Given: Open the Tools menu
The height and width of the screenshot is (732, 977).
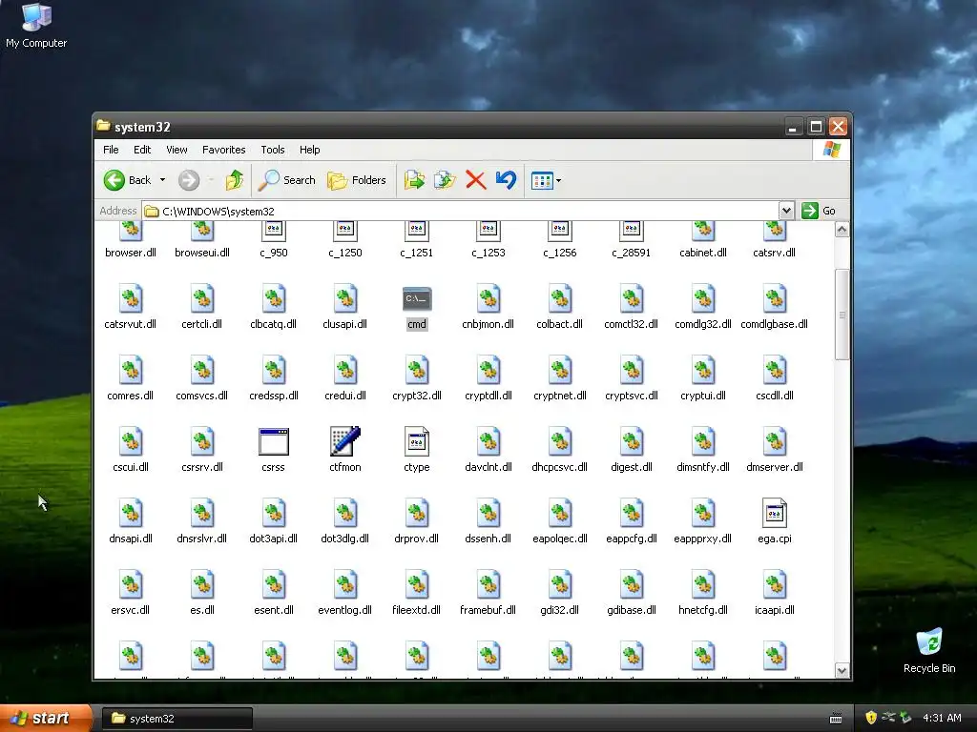Looking at the screenshot, I should click(272, 150).
